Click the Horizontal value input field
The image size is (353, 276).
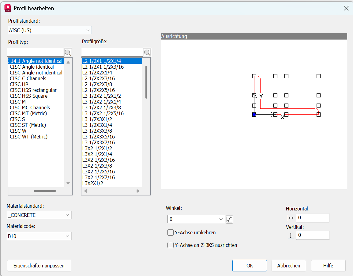pos(313,218)
